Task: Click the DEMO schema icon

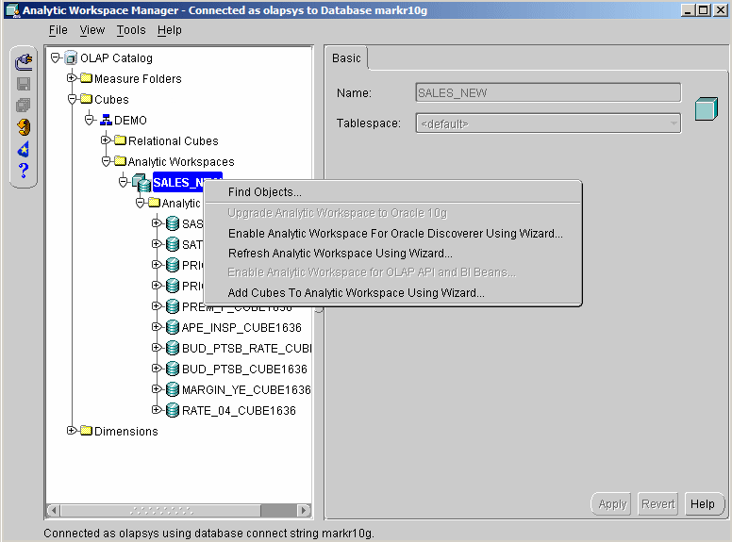Action: click(x=106, y=120)
